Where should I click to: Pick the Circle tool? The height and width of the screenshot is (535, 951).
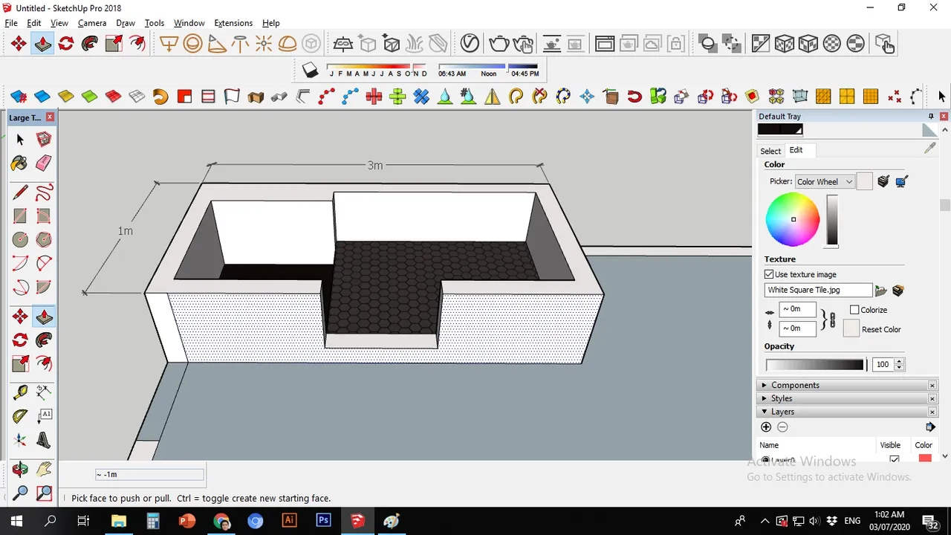(x=20, y=240)
